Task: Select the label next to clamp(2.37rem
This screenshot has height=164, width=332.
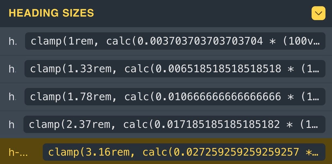Action: pos(11,125)
